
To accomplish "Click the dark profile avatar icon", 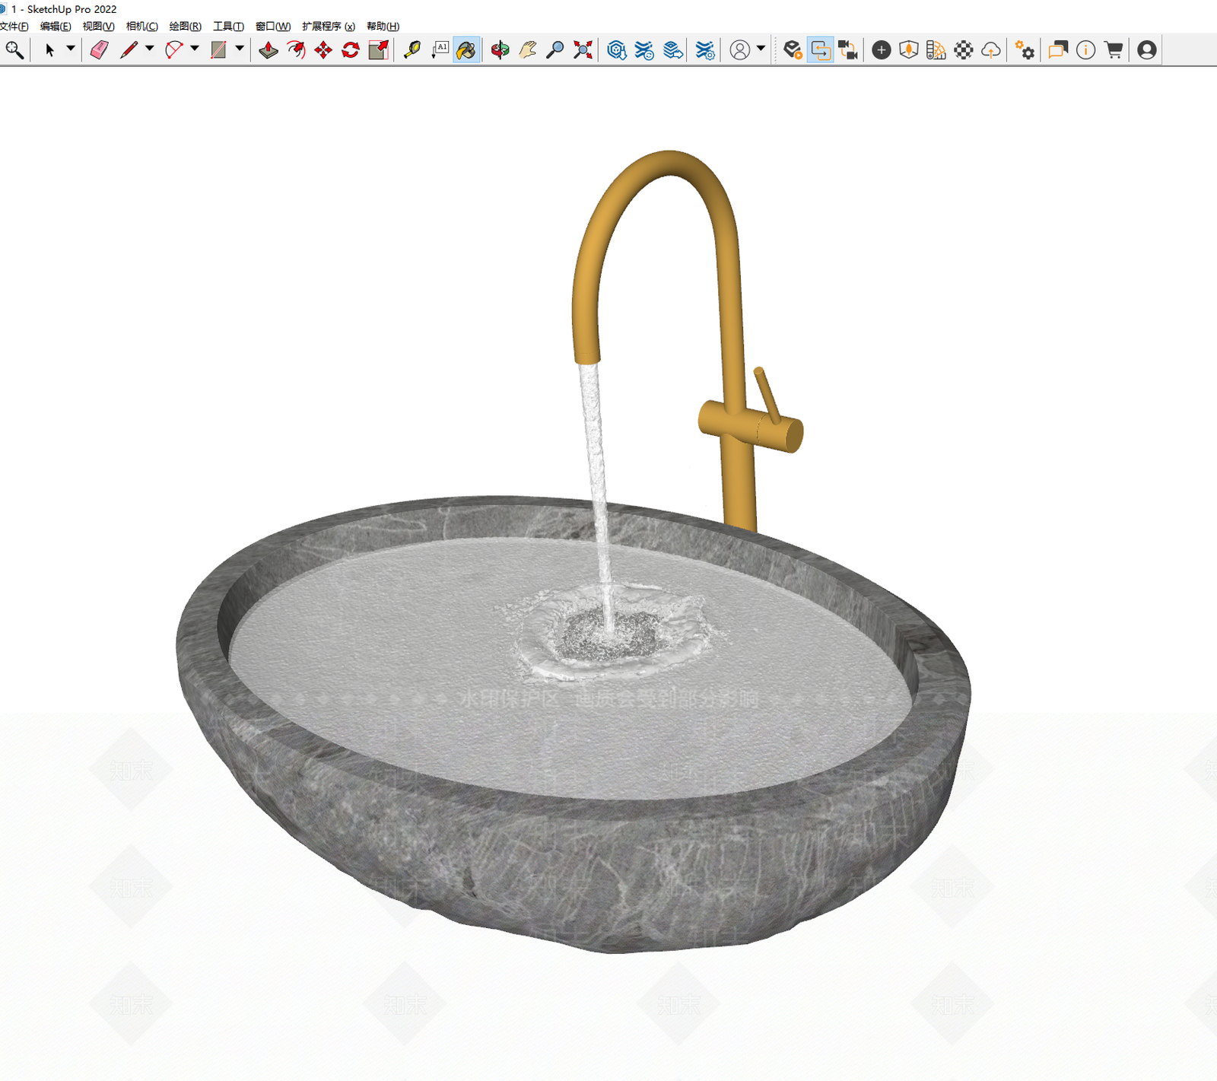I will (1147, 50).
